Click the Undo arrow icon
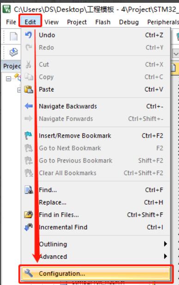Image resolution: width=179 pixels, height=285 pixels. pyautogui.click(x=29, y=35)
